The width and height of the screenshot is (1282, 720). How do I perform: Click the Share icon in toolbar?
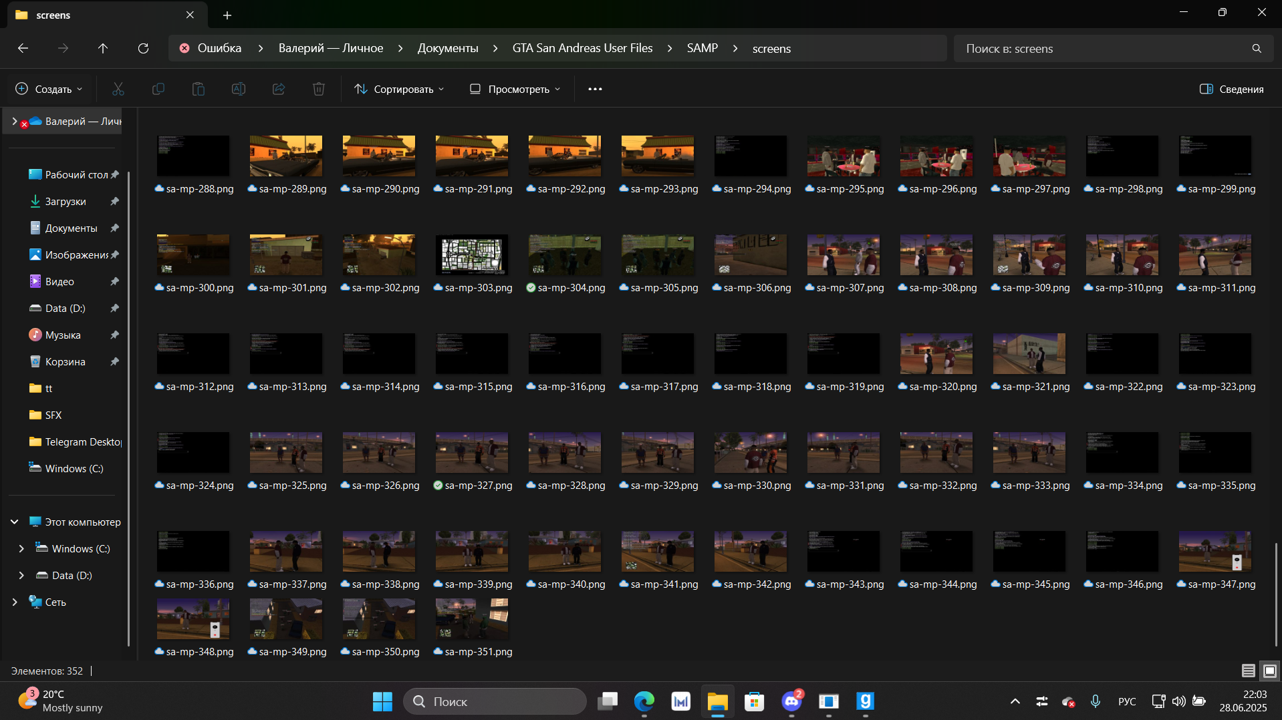pos(279,89)
